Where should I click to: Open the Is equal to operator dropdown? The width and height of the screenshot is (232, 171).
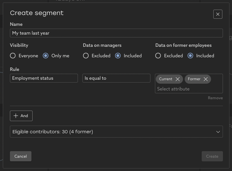click(x=116, y=78)
